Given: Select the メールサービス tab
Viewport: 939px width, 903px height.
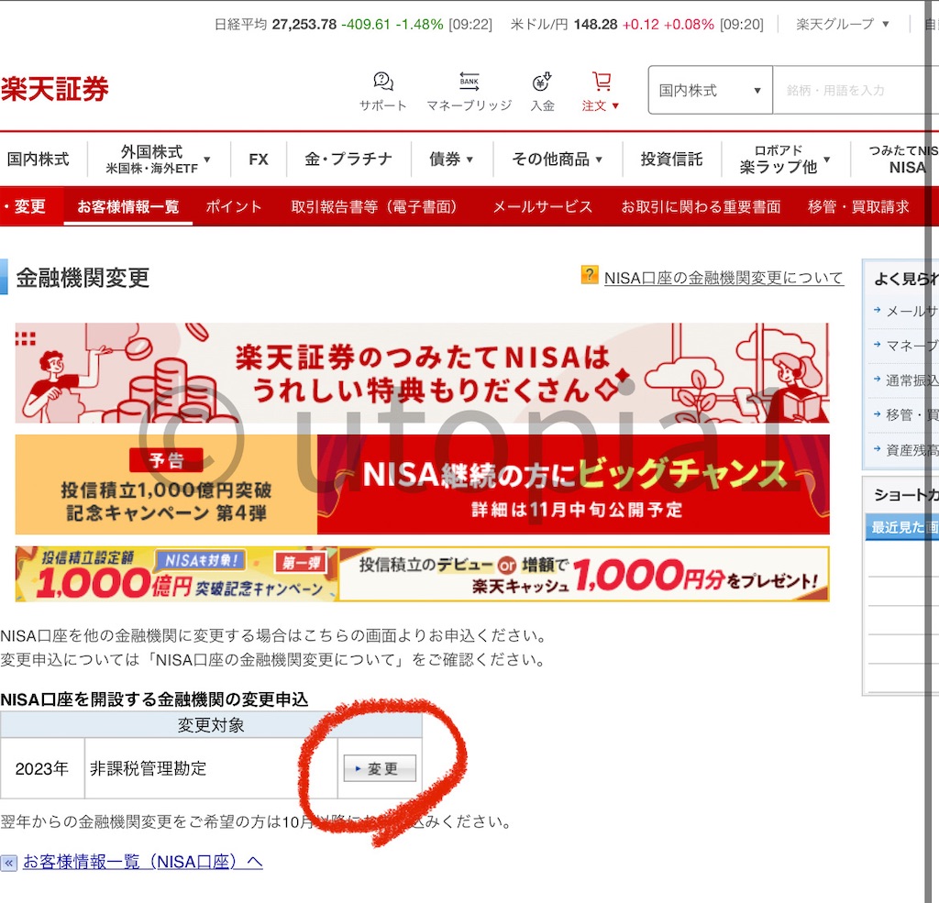Looking at the screenshot, I should [542, 206].
